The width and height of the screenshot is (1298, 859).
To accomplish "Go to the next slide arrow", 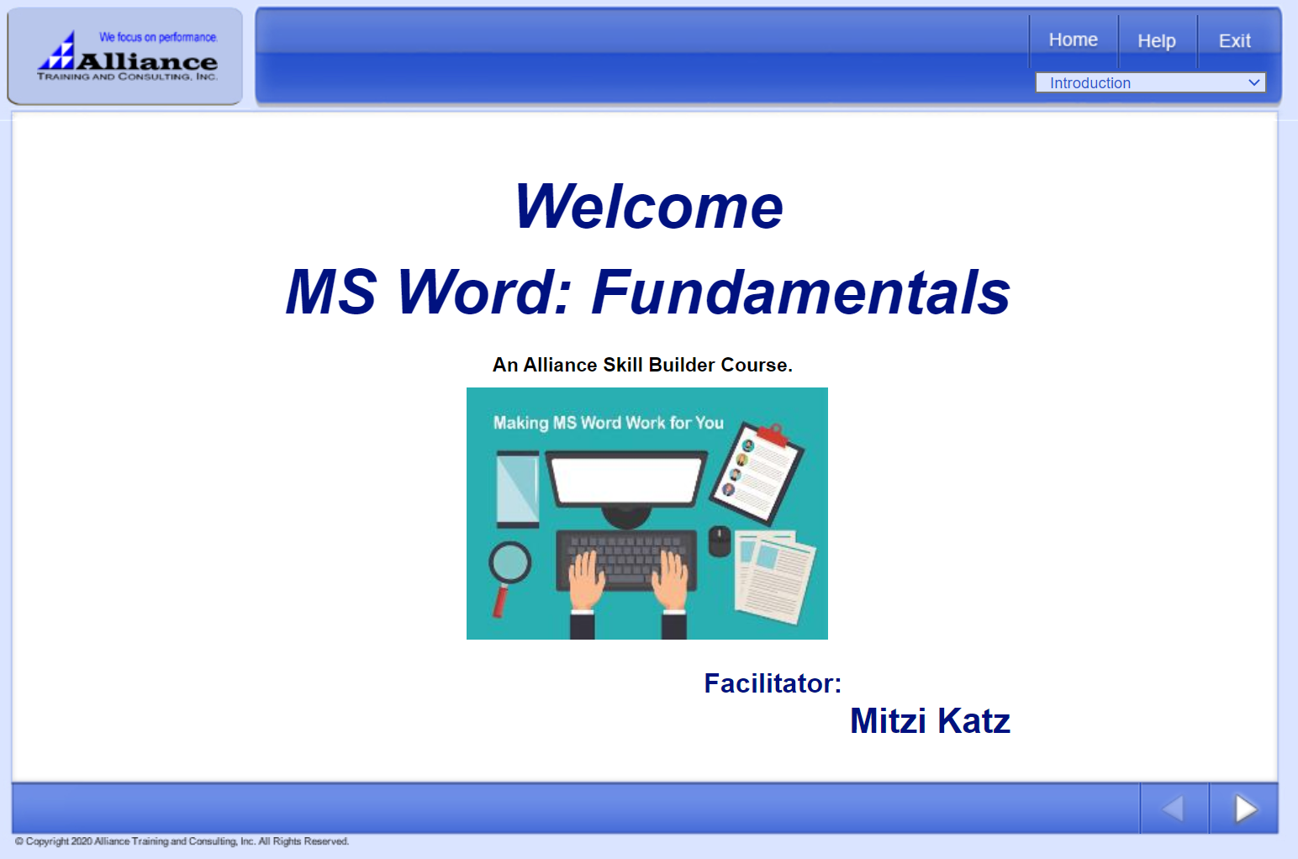I will (x=1244, y=809).
